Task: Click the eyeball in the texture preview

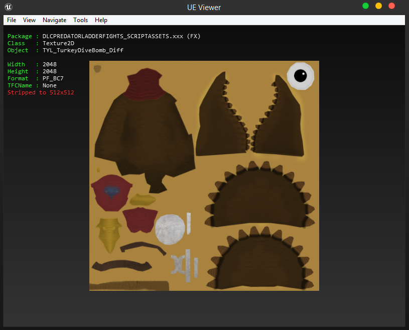Action: tap(300, 76)
